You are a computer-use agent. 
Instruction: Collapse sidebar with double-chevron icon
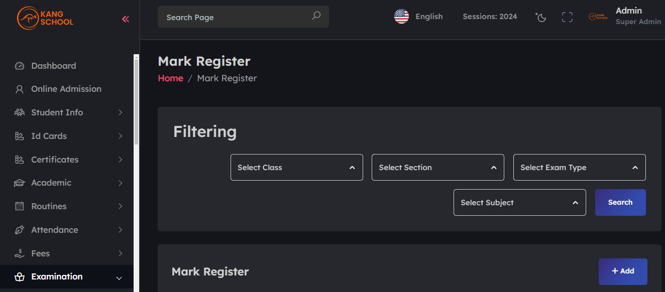coord(126,19)
